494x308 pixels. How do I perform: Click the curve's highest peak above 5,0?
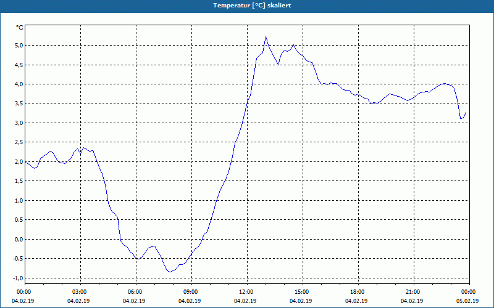pyautogui.click(x=266, y=37)
